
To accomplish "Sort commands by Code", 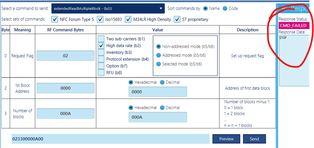I will point(225,8).
